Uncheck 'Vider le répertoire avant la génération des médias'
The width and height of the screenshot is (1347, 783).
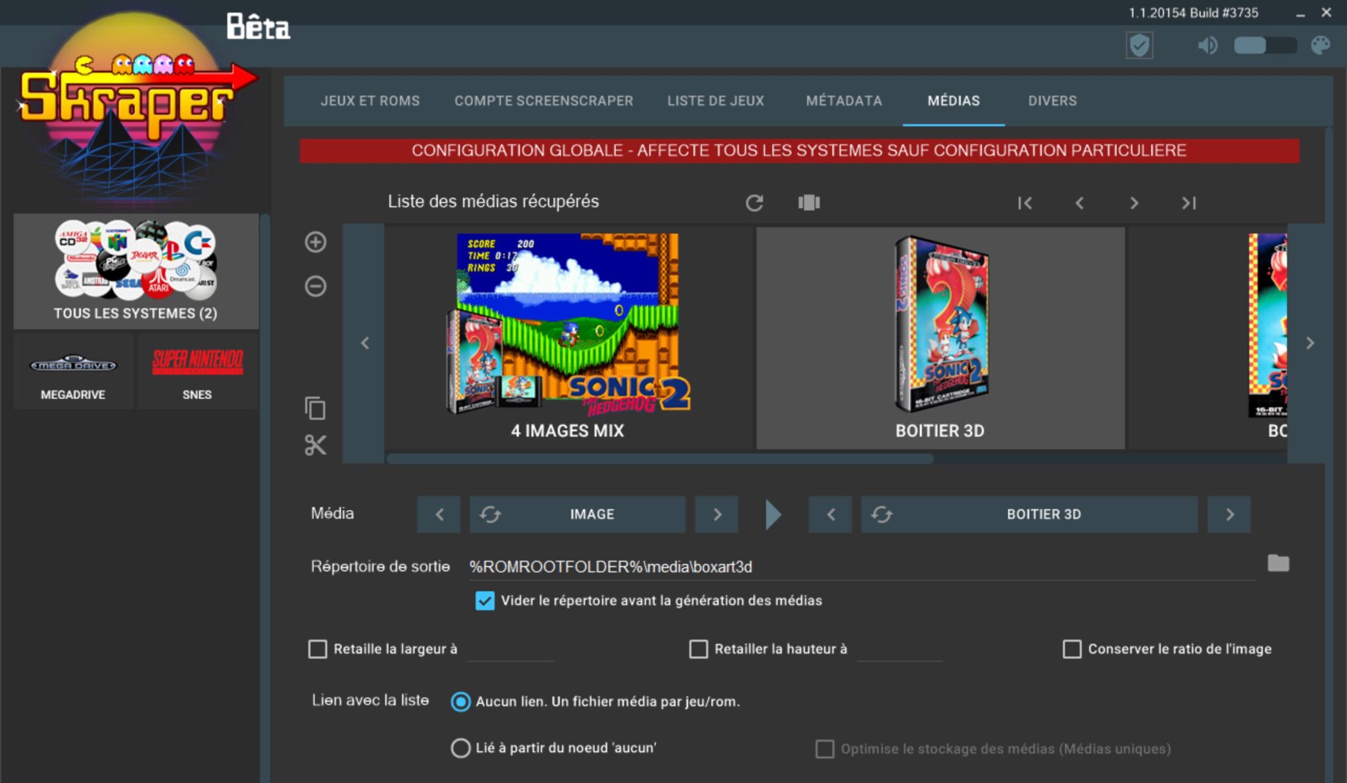[x=485, y=600]
